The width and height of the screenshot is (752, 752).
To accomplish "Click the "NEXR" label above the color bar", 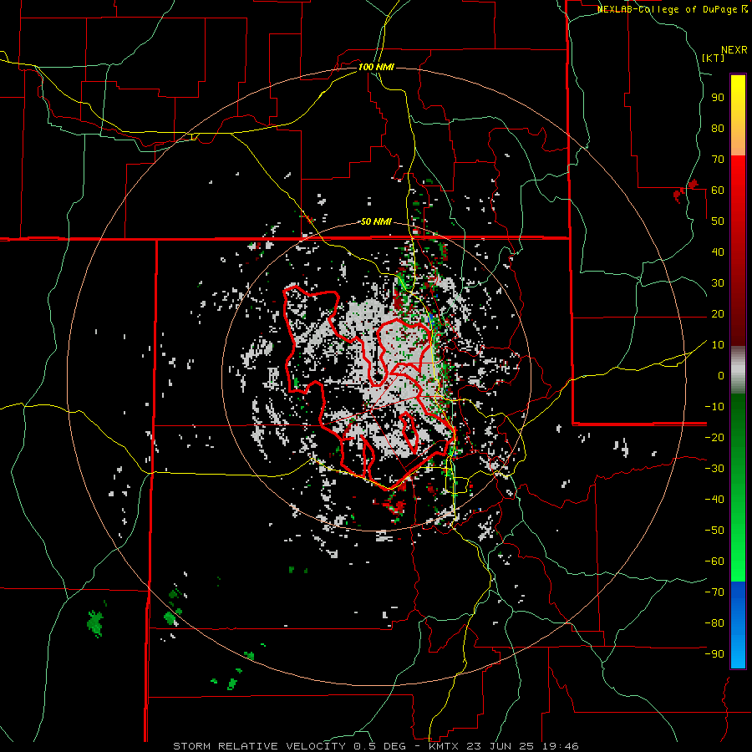I will (x=734, y=50).
